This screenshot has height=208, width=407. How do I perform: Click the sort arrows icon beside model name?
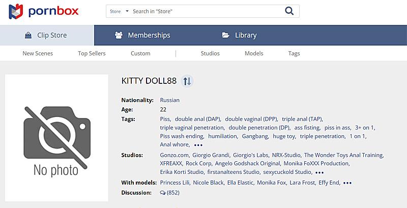187,81
